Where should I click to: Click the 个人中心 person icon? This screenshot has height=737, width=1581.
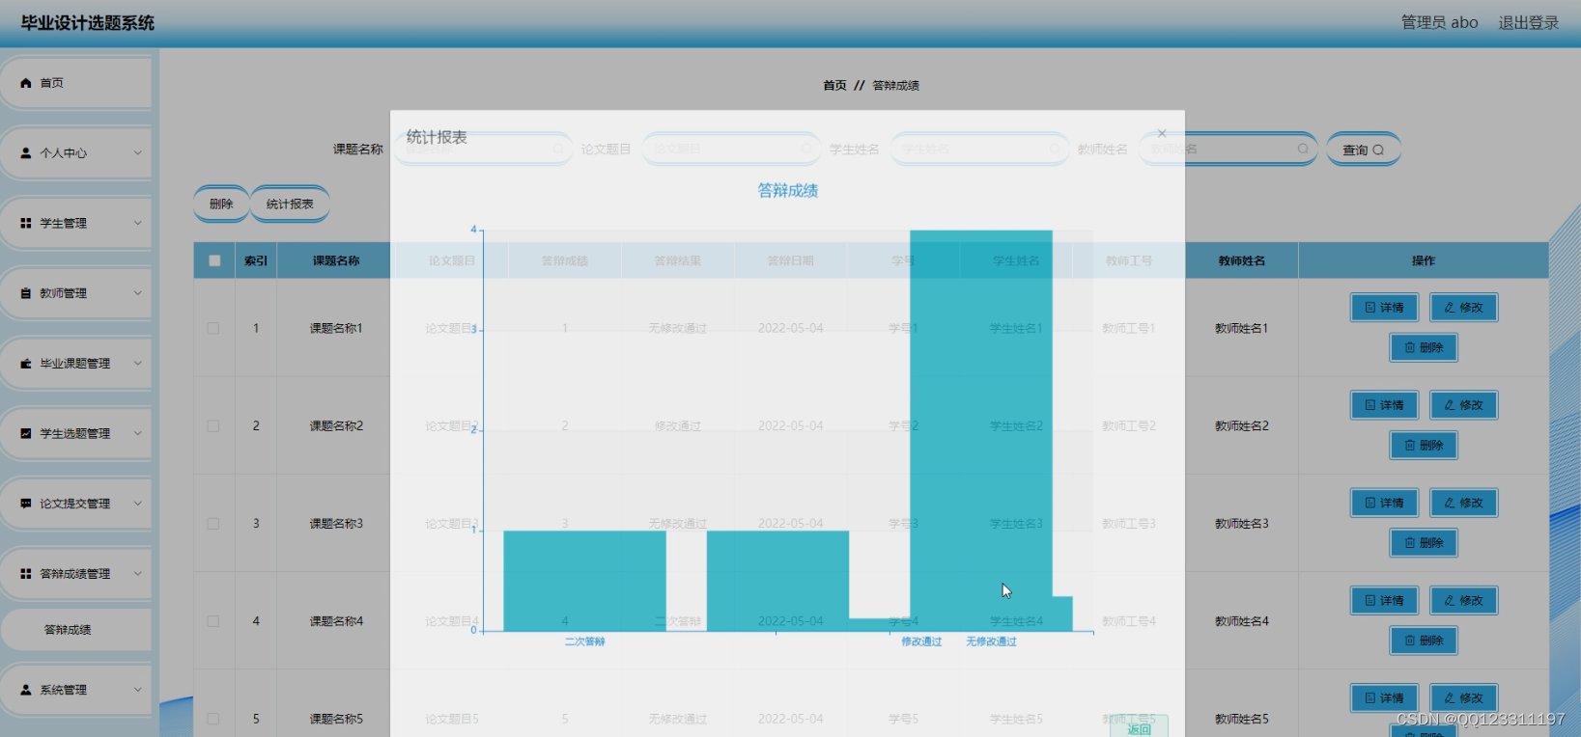coord(26,152)
